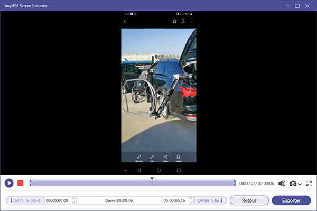Click the play overlay on car video
The image size is (317, 211).
click(x=159, y=96)
